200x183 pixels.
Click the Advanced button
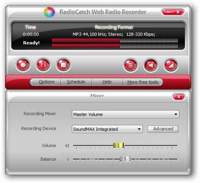(163, 129)
